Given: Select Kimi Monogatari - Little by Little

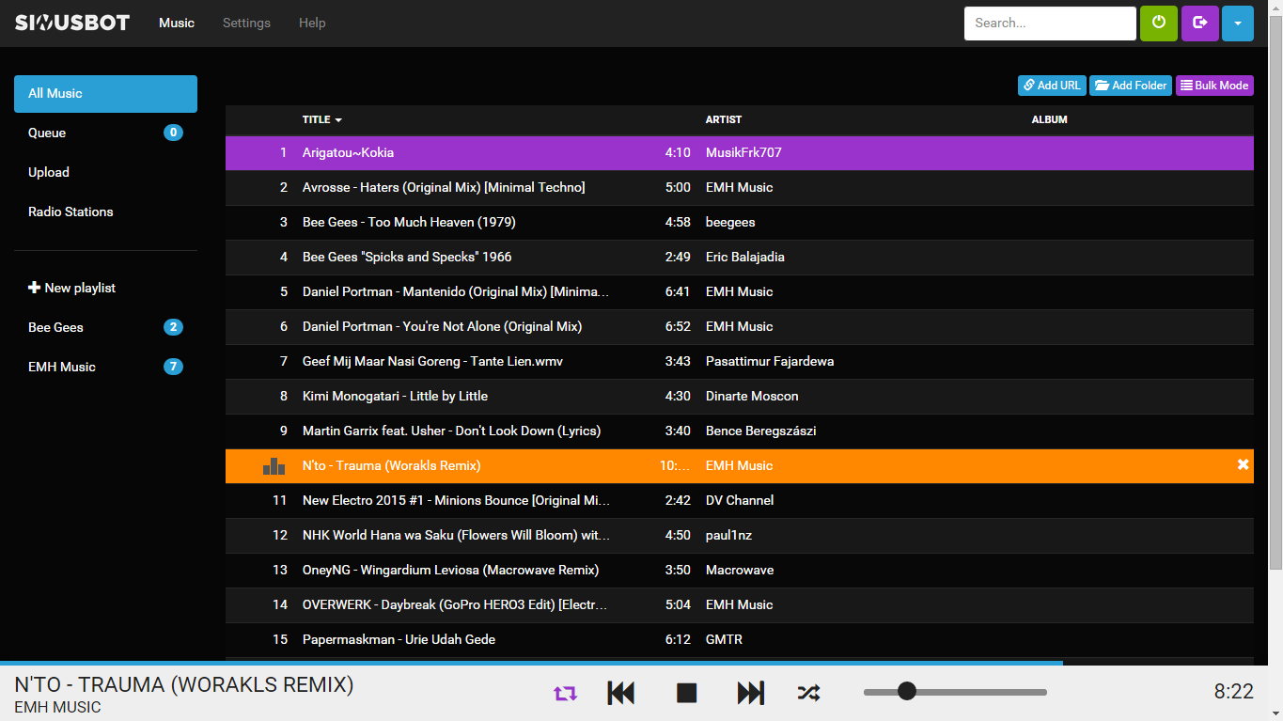Looking at the screenshot, I should point(740,396).
